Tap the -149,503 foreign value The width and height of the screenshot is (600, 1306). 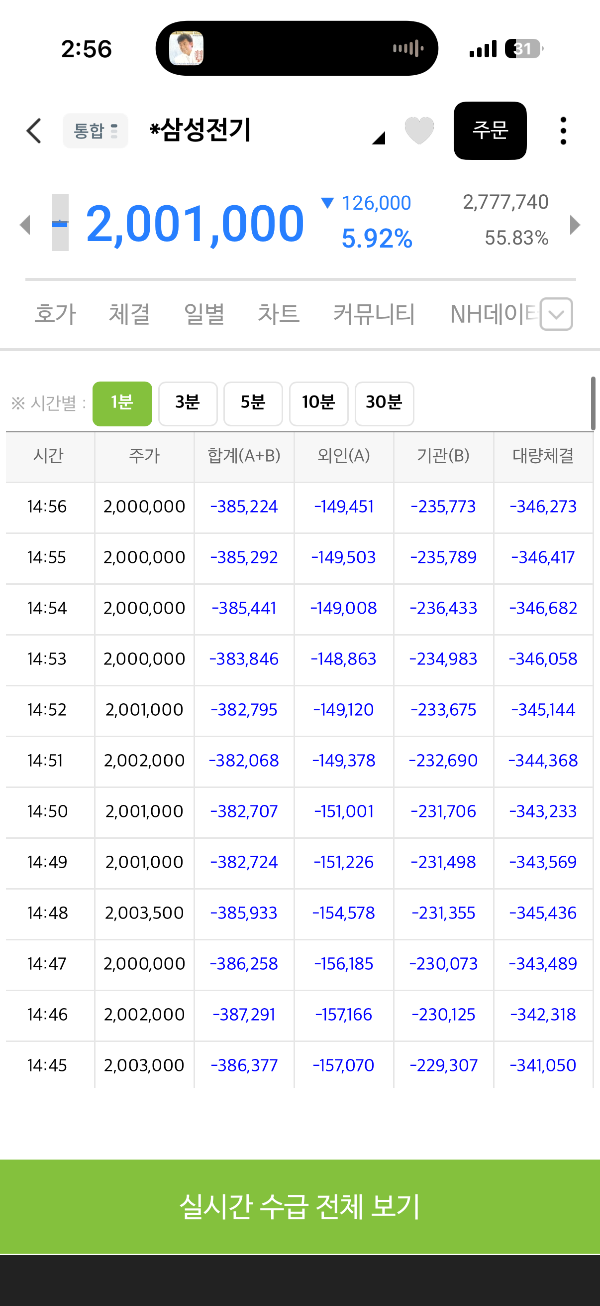(x=344, y=557)
